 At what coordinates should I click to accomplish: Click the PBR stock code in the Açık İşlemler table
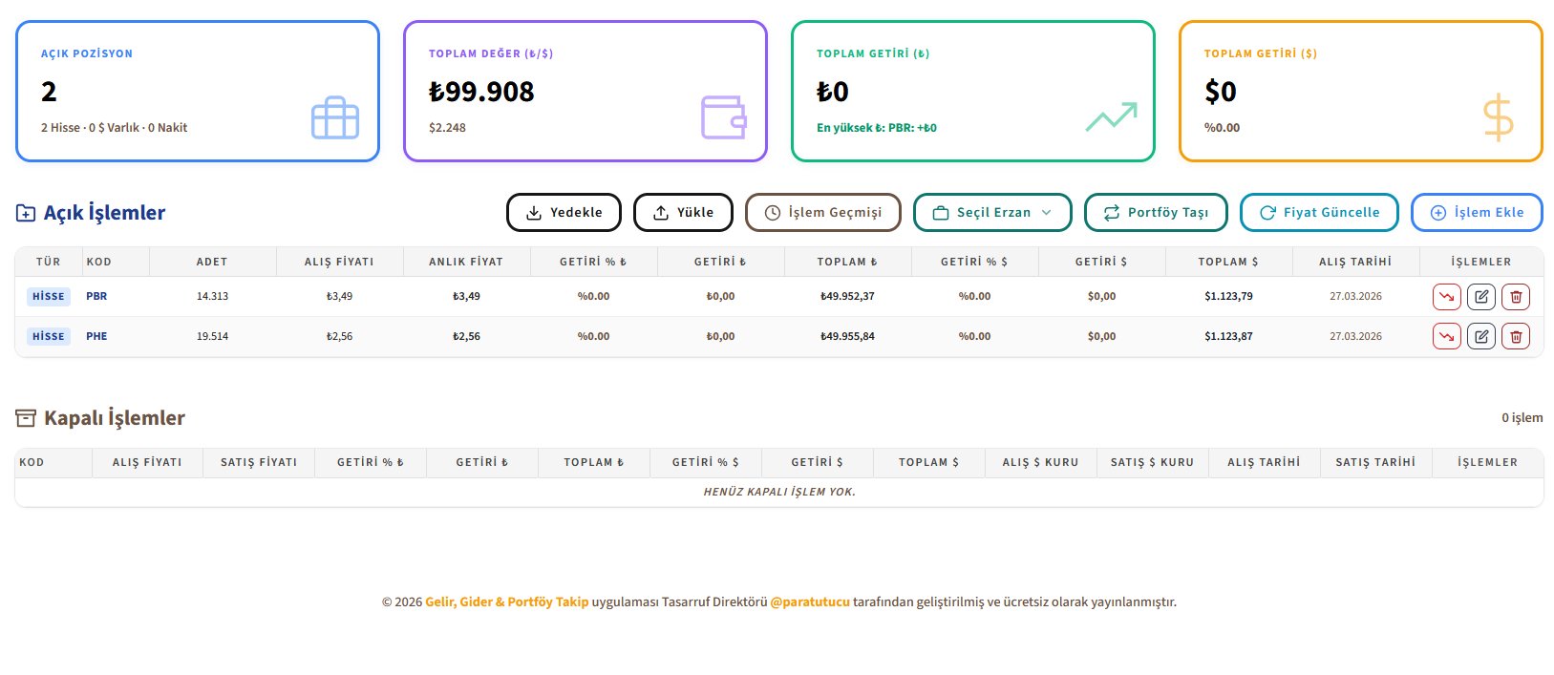pos(96,297)
